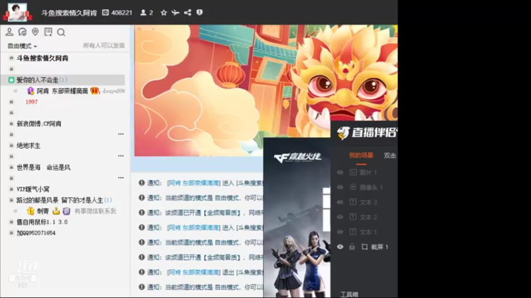Click the 穿越火线 CF game logo

tap(297, 157)
